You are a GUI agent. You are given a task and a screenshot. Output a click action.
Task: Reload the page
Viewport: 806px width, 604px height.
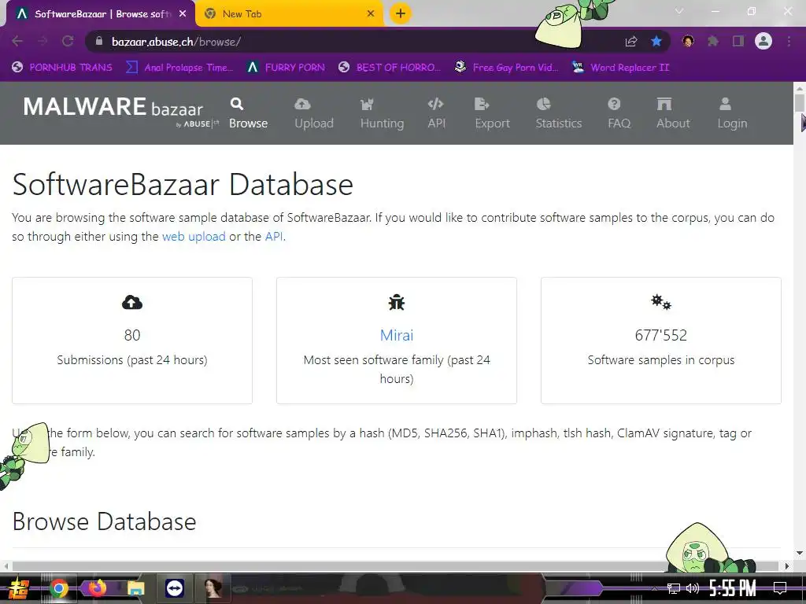(x=68, y=41)
